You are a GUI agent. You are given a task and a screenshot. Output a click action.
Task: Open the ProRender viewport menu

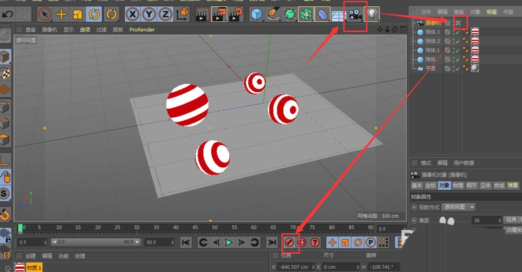pos(141,30)
